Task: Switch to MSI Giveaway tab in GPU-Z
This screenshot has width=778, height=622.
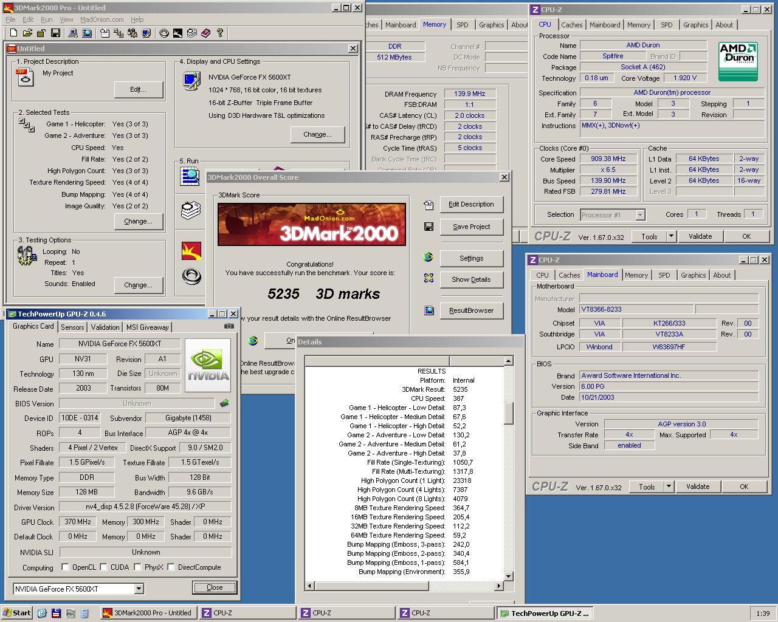Action: tap(148, 327)
